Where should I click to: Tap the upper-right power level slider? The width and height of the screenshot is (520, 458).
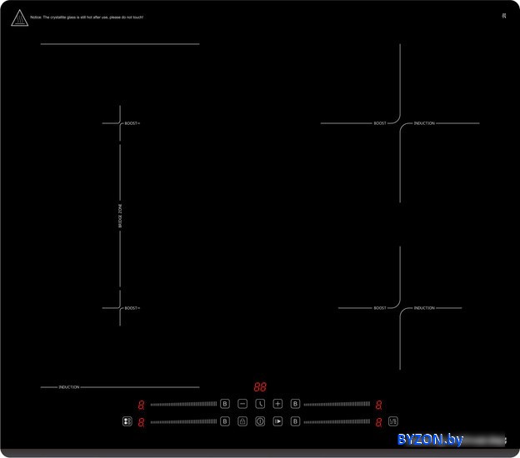tap(337, 404)
